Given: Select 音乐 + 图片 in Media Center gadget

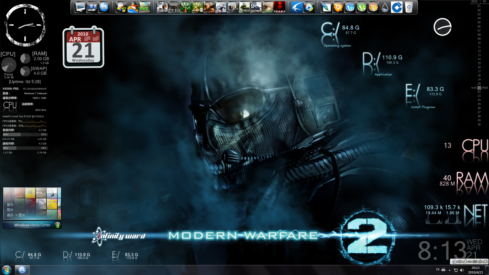Looking at the screenshot, I should tap(16, 215).
